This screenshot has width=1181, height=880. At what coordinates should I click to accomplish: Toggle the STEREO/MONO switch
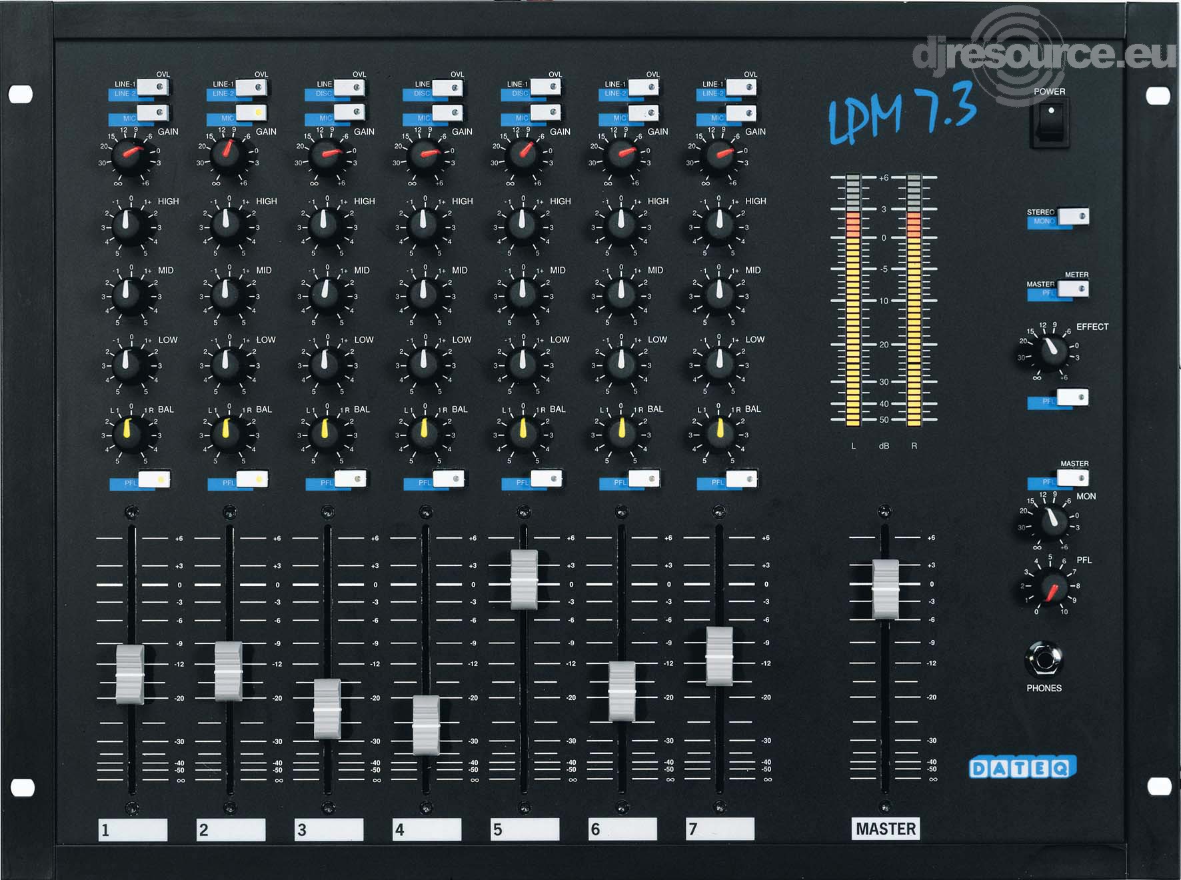click(x=1073, y=216)
